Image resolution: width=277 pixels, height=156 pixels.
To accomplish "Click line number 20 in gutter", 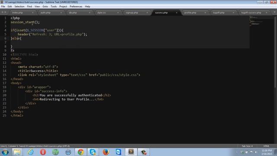I will pos(4,95).
